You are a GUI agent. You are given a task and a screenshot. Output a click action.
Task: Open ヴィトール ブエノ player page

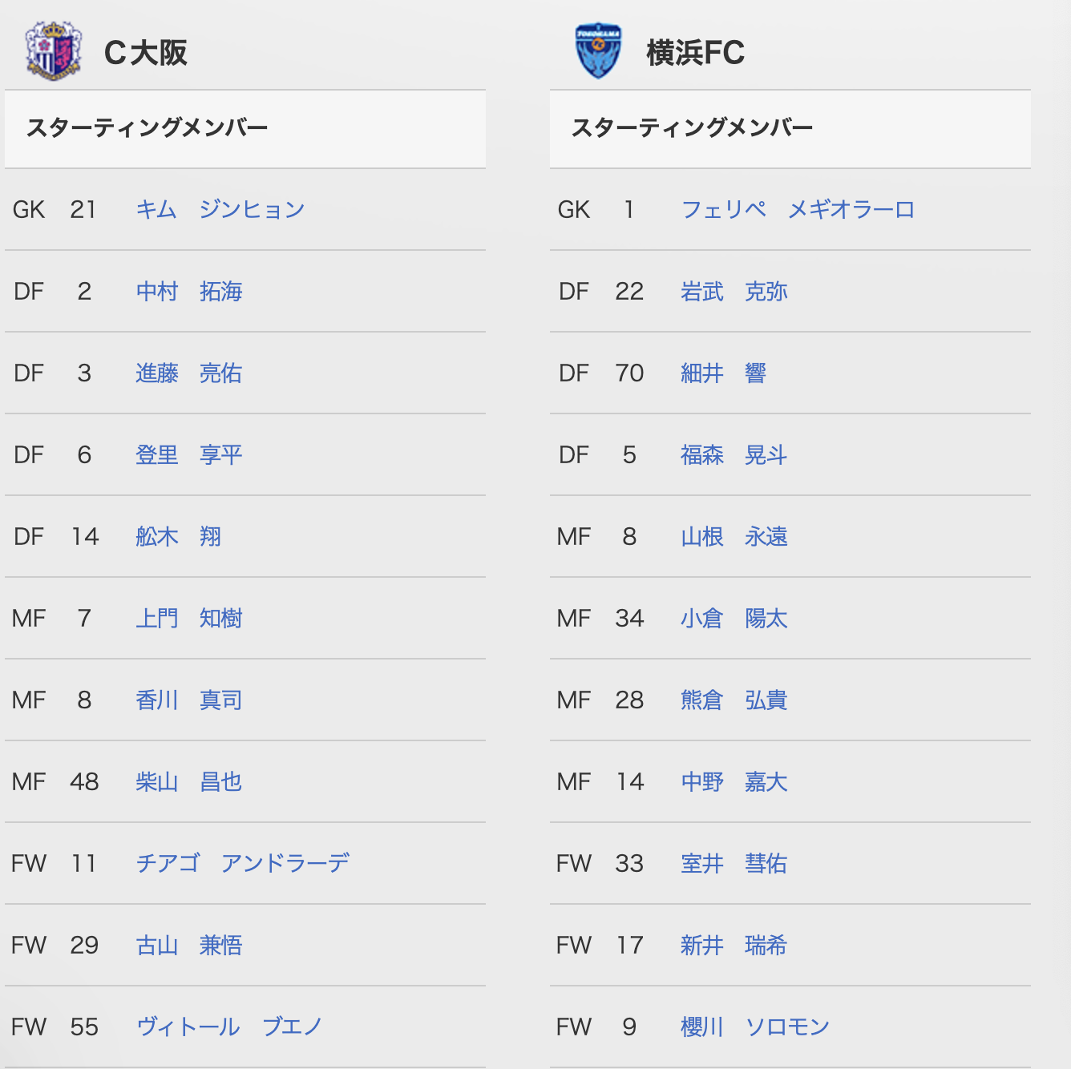[x=229, y=1027]
